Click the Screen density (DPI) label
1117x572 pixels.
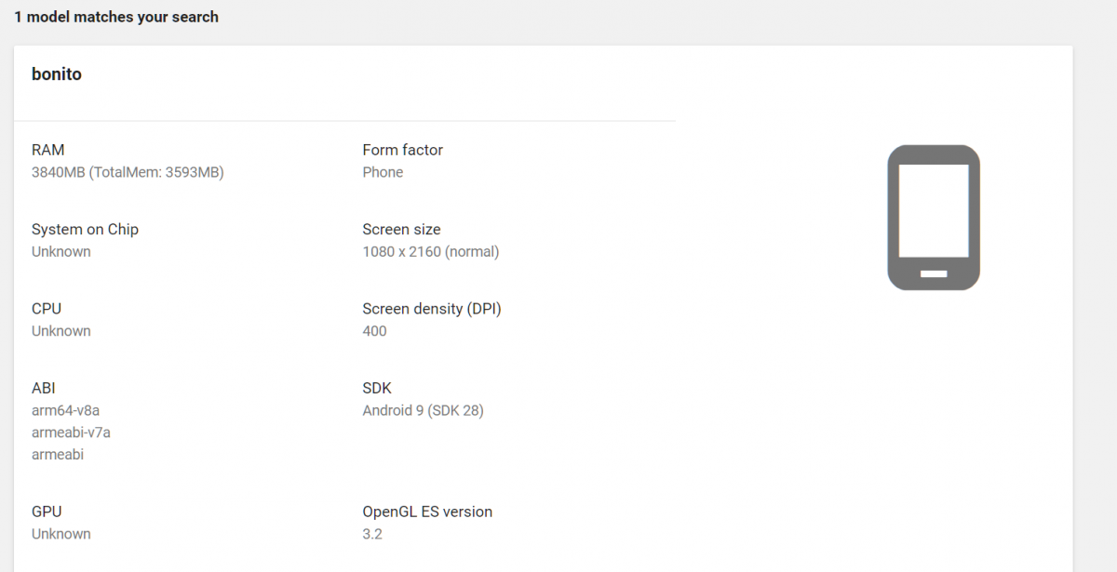(x=432, y=309)
